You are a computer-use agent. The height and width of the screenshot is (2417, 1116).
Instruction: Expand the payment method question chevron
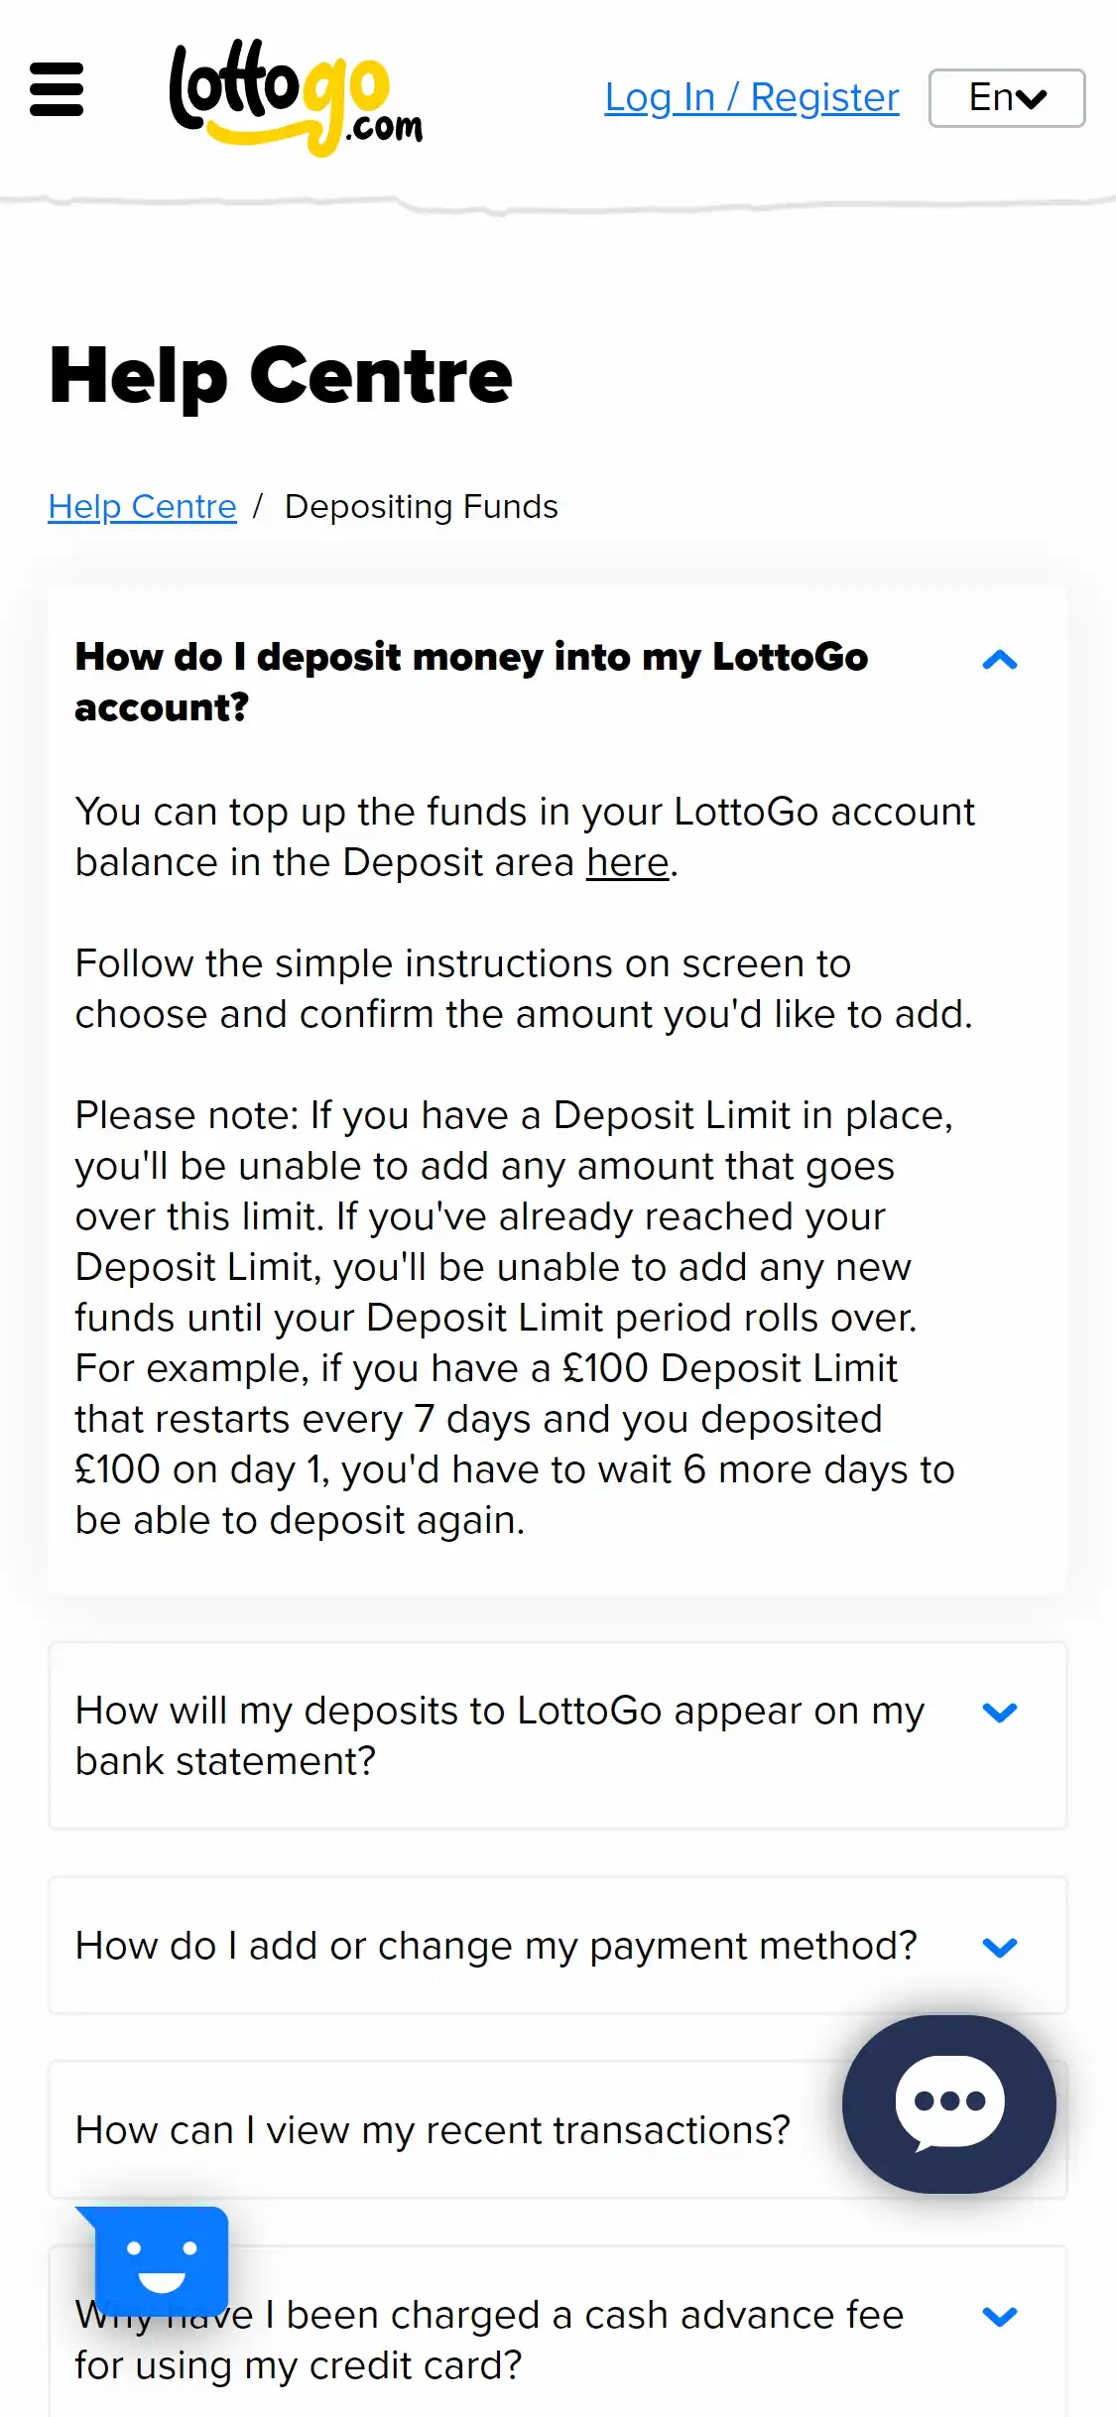(x=999, y=1947)
